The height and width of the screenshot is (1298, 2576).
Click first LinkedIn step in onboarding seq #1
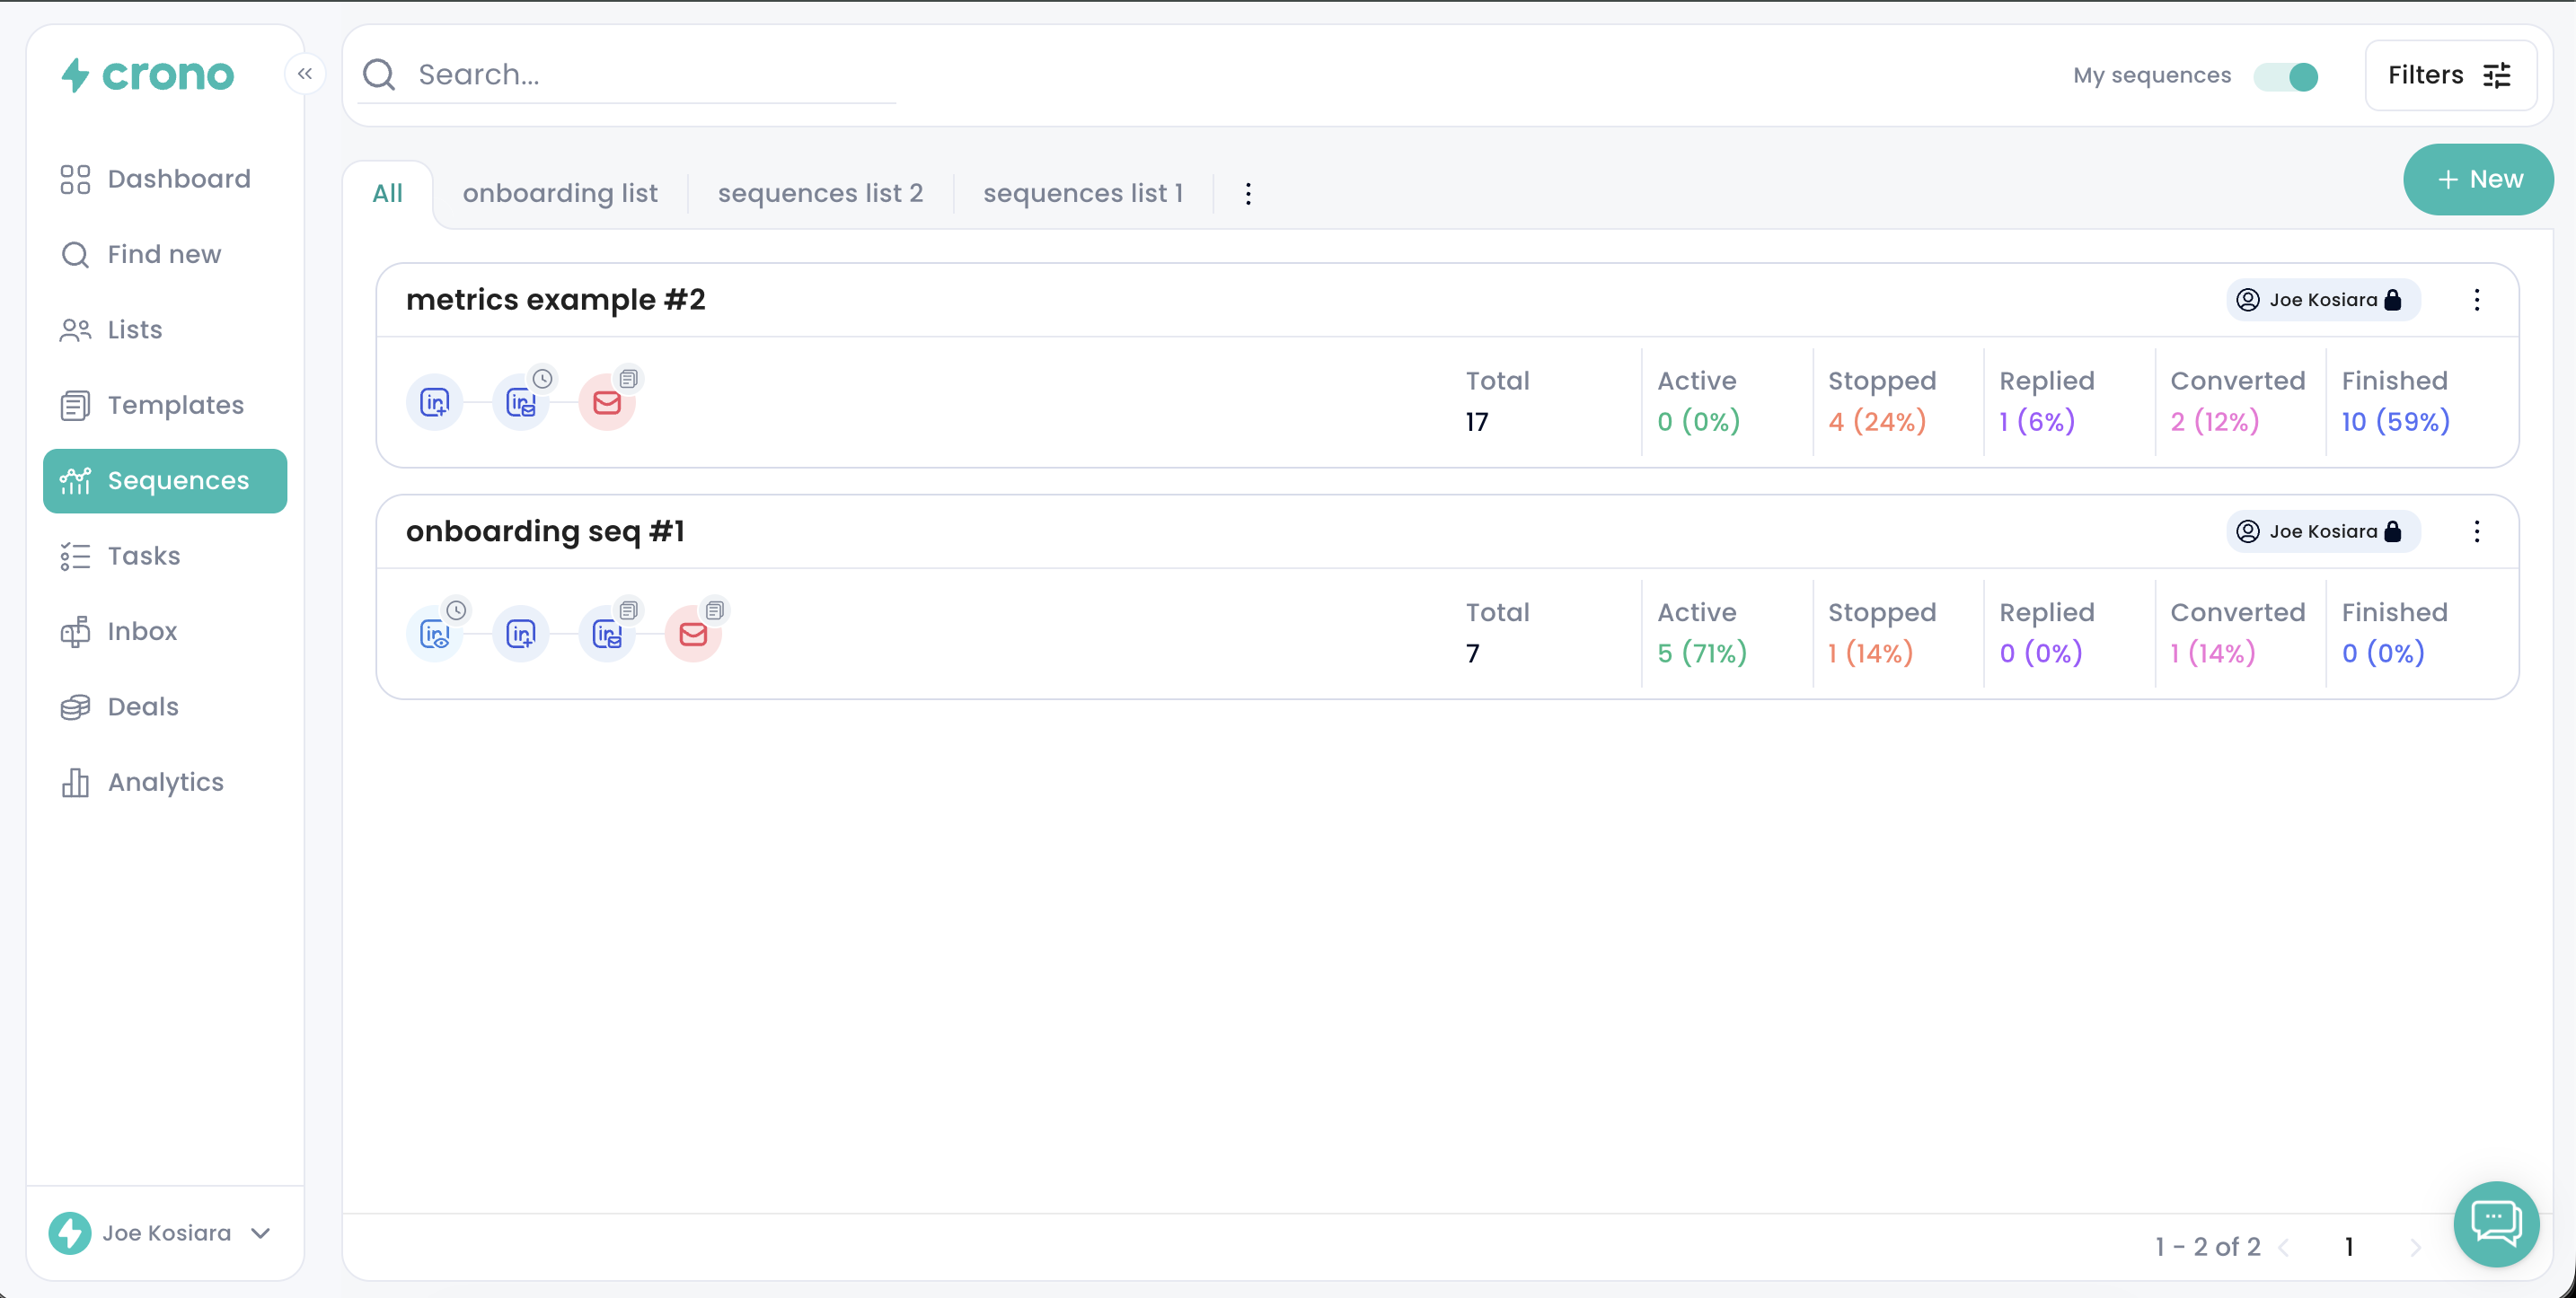click(435, 635)
